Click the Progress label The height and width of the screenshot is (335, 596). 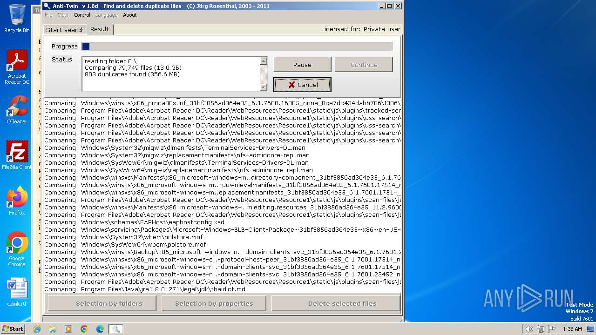click(64, 47)
